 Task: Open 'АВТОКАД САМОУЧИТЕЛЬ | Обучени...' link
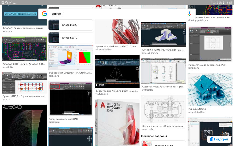tap(163, 50)
